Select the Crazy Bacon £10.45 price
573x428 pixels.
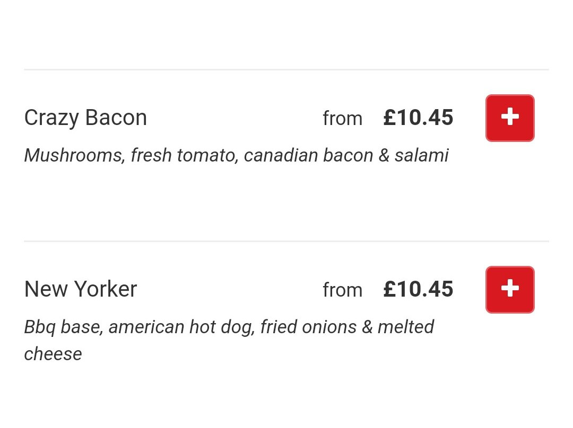(x=418, y=118)
